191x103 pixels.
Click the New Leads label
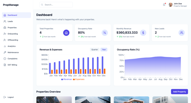tap(160, 29)
